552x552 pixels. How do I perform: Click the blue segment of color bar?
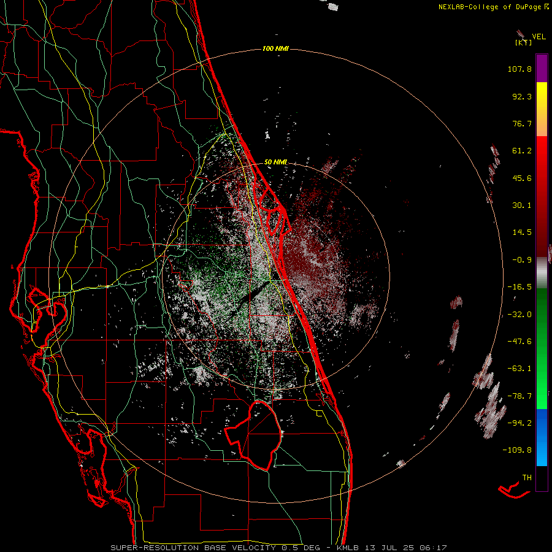tap(542, 437)
